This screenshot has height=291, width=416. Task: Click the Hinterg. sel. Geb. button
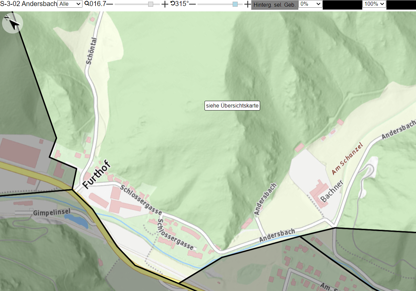click(x=275, y=5)
